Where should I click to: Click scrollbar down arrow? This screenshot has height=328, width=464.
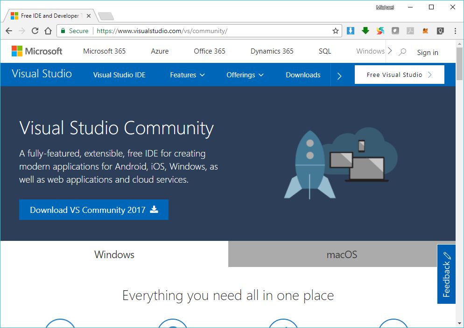pyautogui.click(x=459, y=323)
